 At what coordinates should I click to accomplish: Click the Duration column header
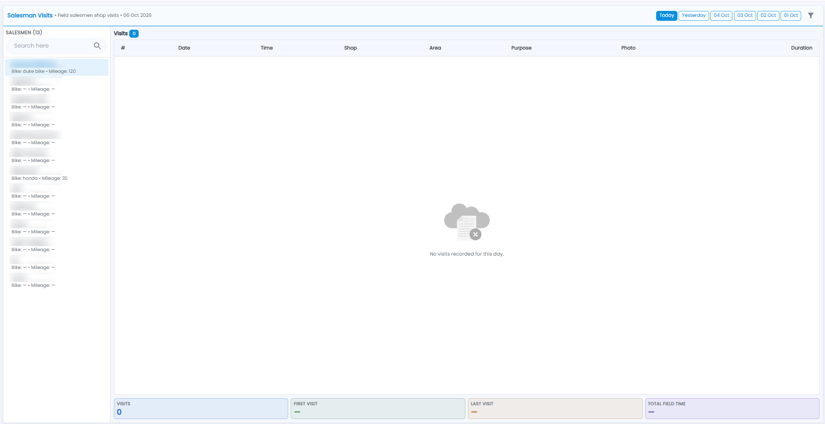point(801,48)
